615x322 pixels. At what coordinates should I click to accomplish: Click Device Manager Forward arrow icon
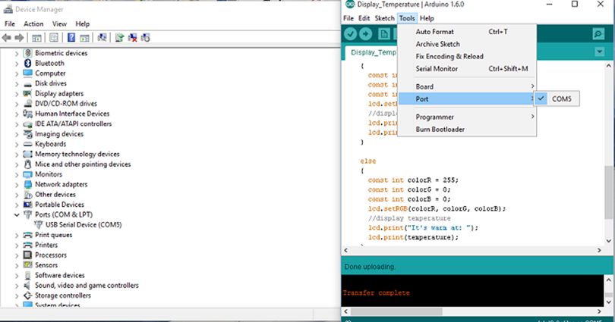click(x=19, y=38)
